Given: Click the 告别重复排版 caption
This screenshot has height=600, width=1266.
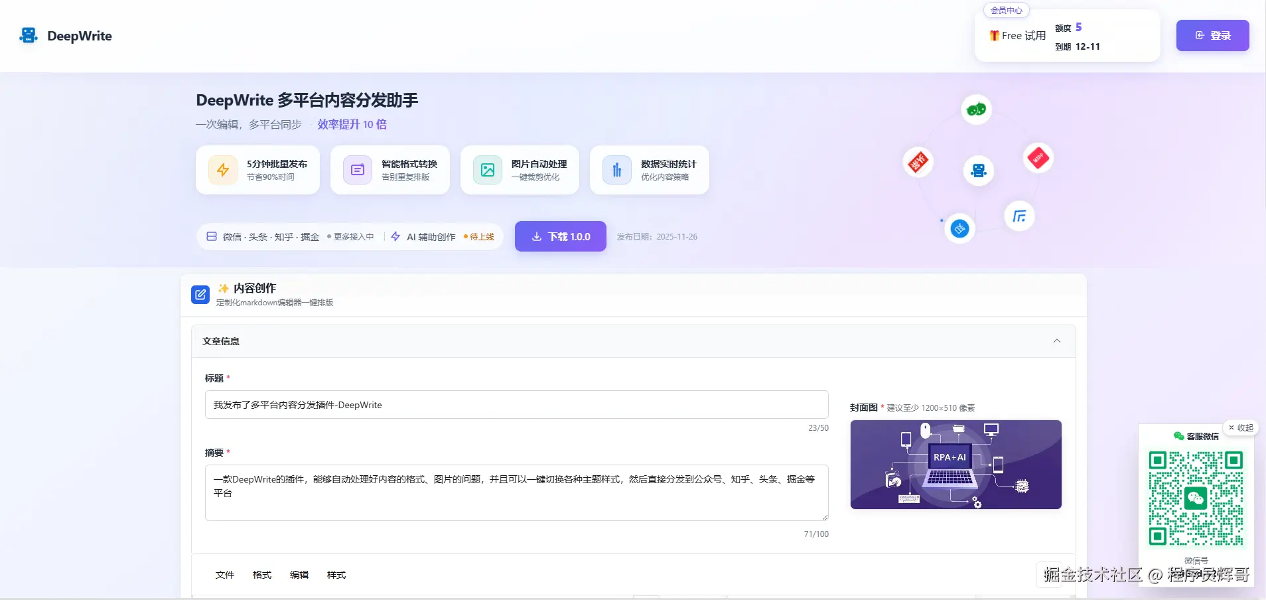Looking at the screenshot, I should point(405,177).
